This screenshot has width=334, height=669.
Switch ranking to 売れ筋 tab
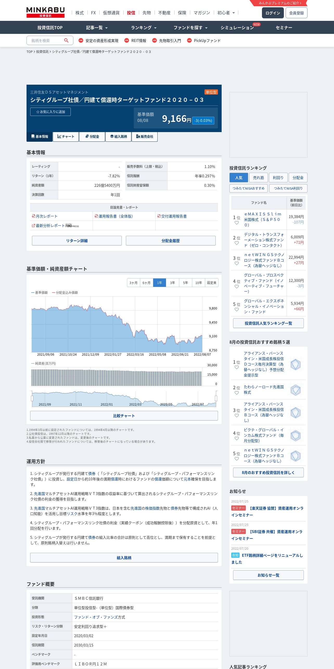tap(259, 178)
